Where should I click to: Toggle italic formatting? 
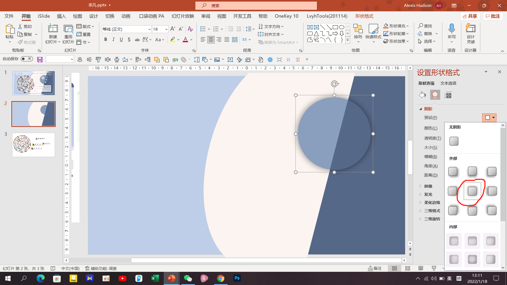[x=114, y=40]
